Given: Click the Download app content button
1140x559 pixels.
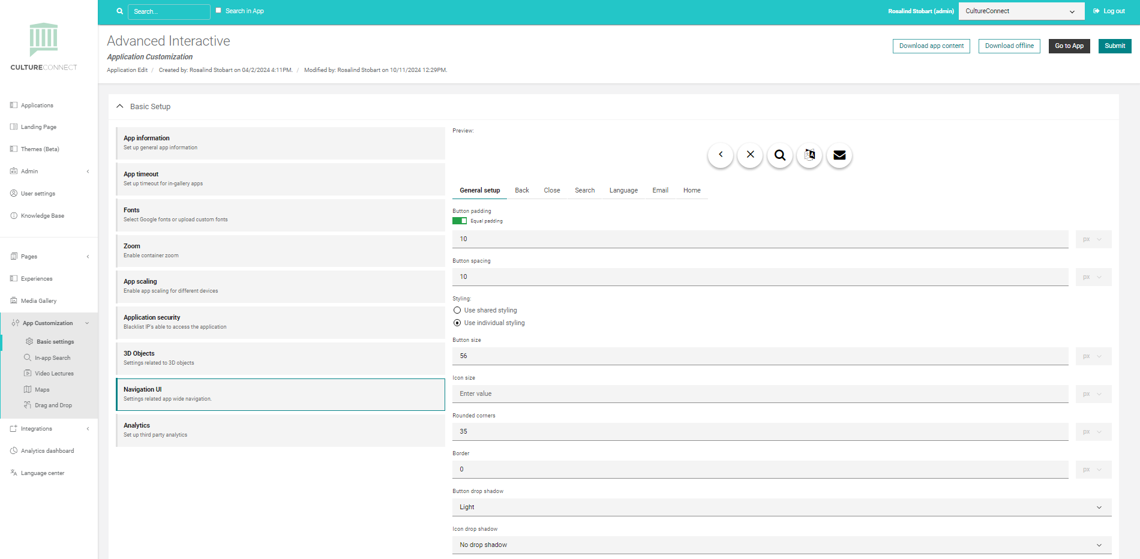Looking at the screenshot, I should pyautogui.click(x=931, y=46).
